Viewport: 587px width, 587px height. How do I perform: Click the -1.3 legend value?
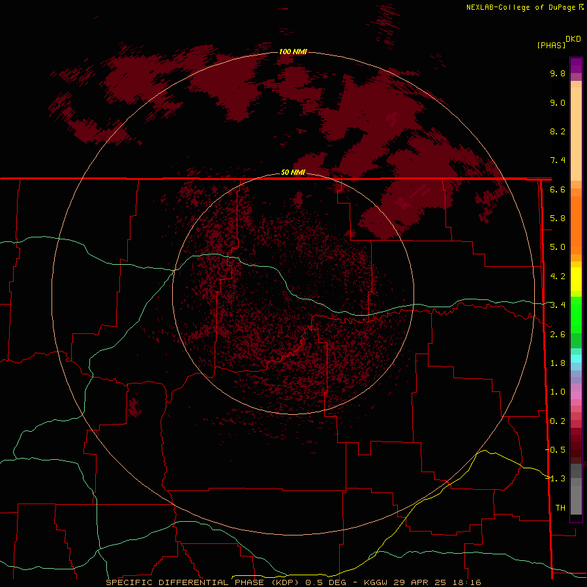point(555,479)
